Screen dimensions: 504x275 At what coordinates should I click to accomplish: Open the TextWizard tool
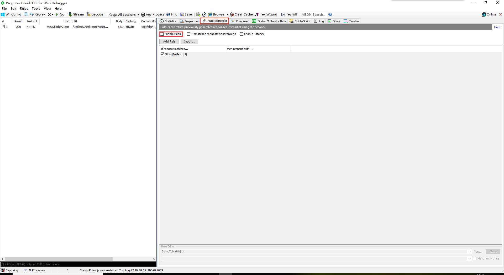click(x=266, y=14)
